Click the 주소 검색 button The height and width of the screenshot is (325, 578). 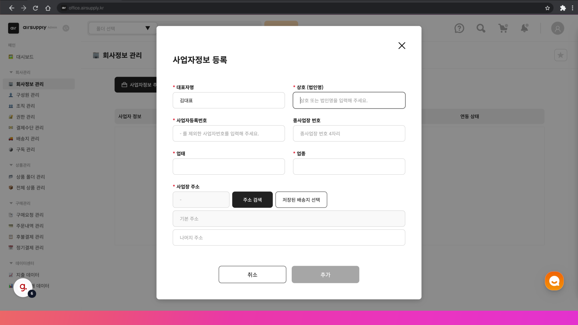(x=252, y=200)
